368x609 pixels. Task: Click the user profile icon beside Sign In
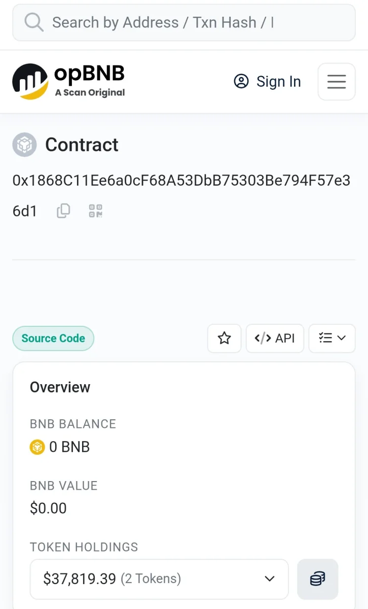click(x=241, y=81)
